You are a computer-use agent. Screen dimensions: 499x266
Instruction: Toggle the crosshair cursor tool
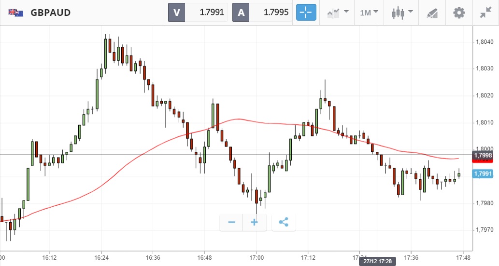click(306, 13)
